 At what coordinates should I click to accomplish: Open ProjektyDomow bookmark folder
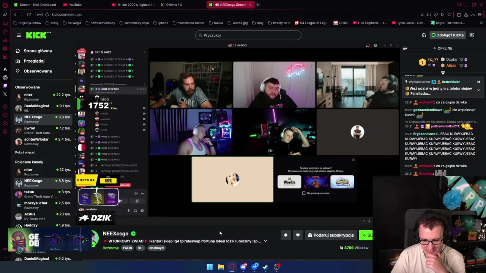(27, 23)
